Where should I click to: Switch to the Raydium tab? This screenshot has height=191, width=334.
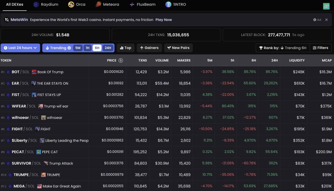(46, 4)
